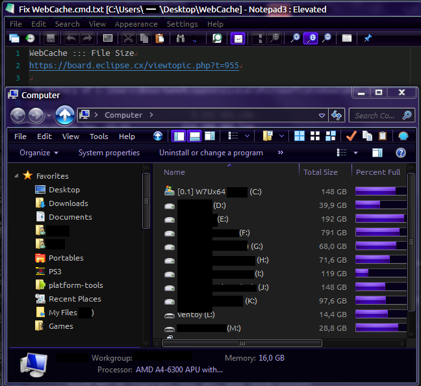
Task: Click the horizontal scrollbar in file list
Action: click(242, 343)
